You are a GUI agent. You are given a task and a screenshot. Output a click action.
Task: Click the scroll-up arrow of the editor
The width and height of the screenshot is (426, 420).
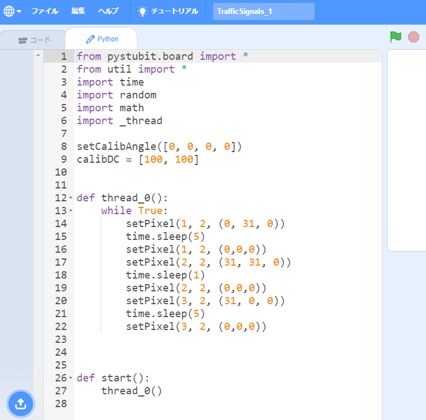point(39,55)
